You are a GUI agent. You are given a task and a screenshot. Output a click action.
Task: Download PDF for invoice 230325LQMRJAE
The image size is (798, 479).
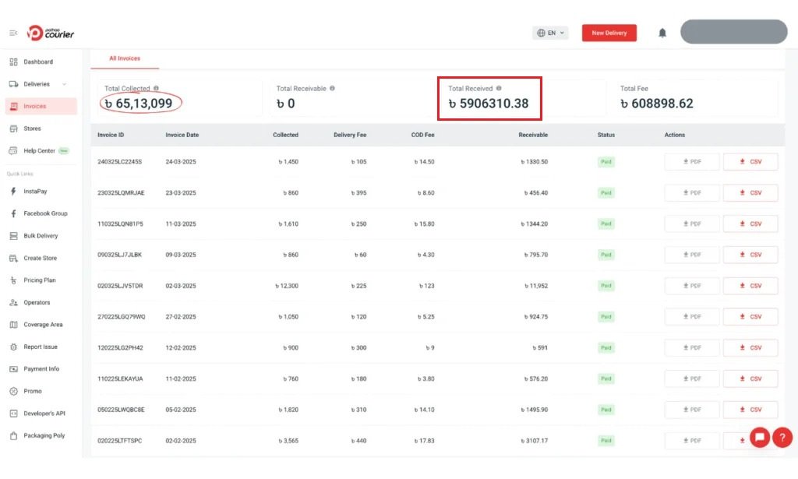[691, 193]
